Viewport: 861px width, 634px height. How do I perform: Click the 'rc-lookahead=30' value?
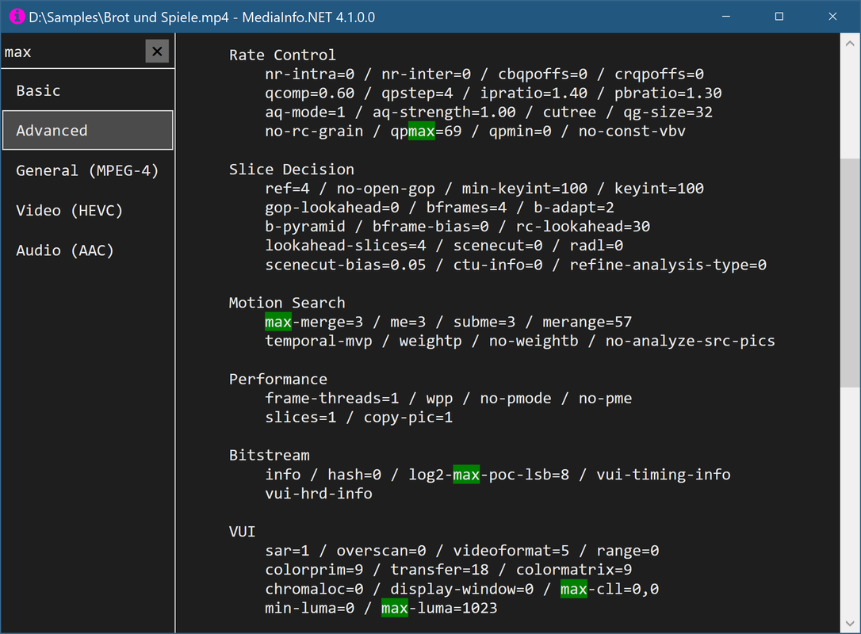[x=583, y=226]
